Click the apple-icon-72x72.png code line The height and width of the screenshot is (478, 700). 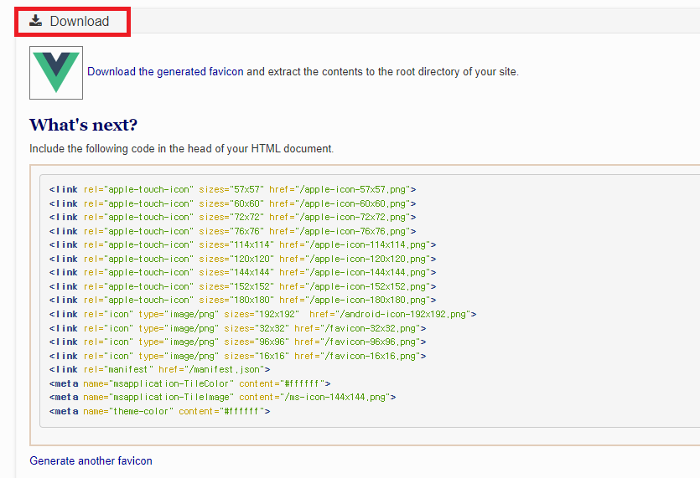tap(232, 217)
